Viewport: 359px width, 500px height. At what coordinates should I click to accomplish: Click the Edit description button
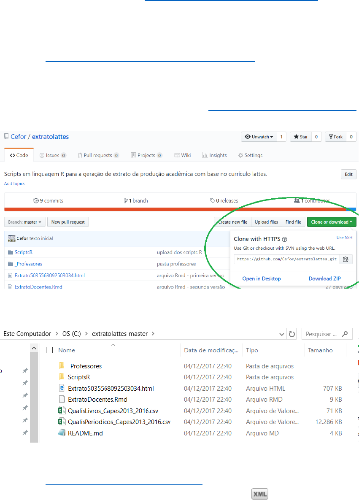[348, 174]
